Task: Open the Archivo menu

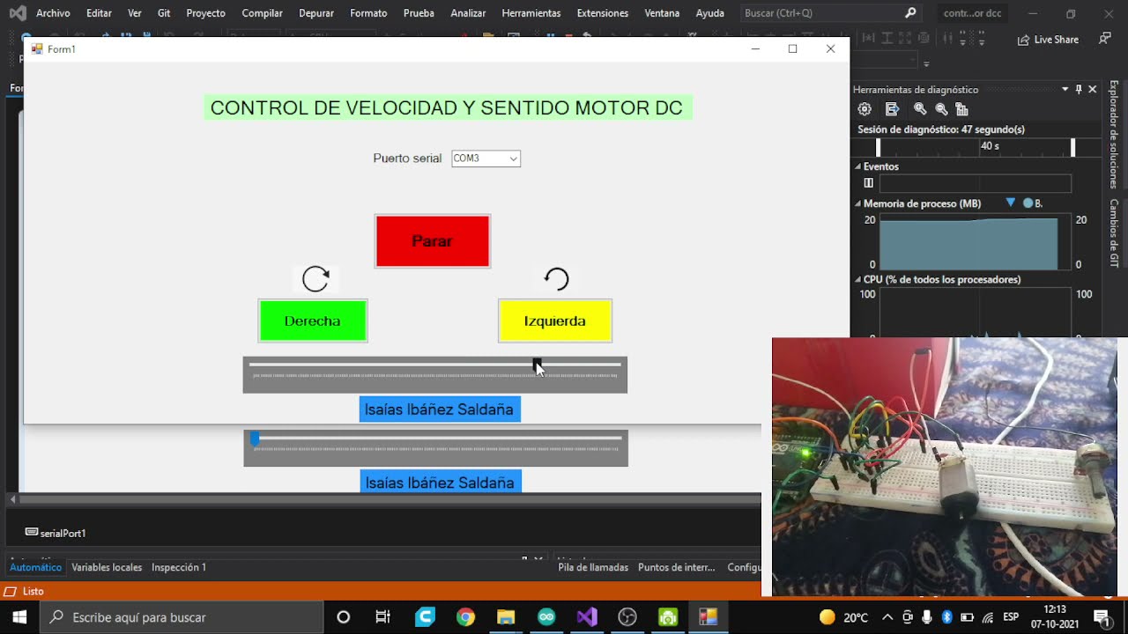Action: coord(53,13)
